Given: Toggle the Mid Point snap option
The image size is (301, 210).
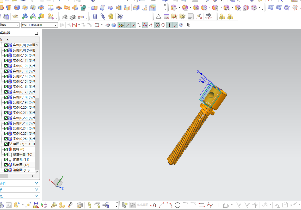Looking at the screenshot, I should pos(133,25).
